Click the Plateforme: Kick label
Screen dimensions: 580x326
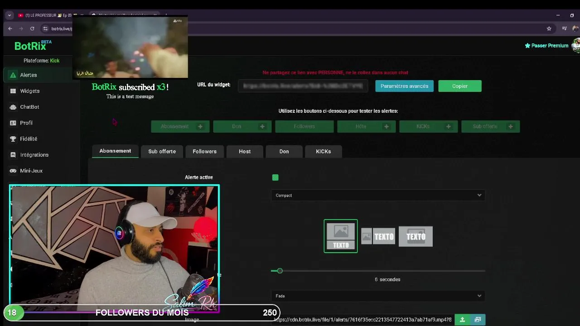pos(41,61)
